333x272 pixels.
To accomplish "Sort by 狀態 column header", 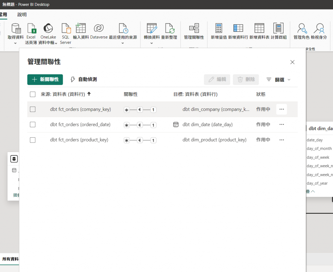I will pyautogui.click(x=261, y=94).
